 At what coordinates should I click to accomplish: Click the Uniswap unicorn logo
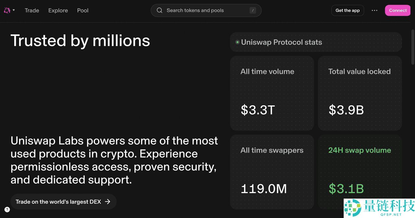coord(6,10)
